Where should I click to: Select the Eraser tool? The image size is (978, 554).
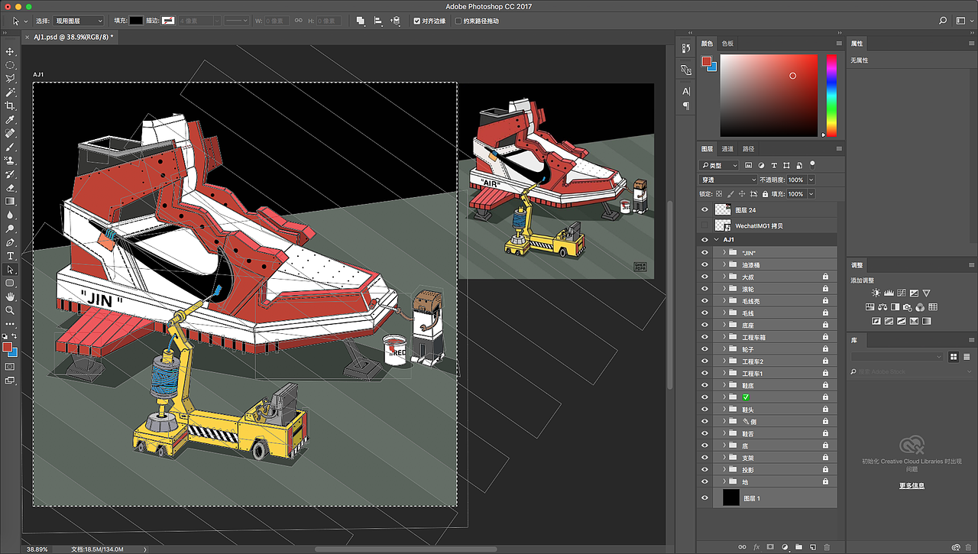pos(10,187)
